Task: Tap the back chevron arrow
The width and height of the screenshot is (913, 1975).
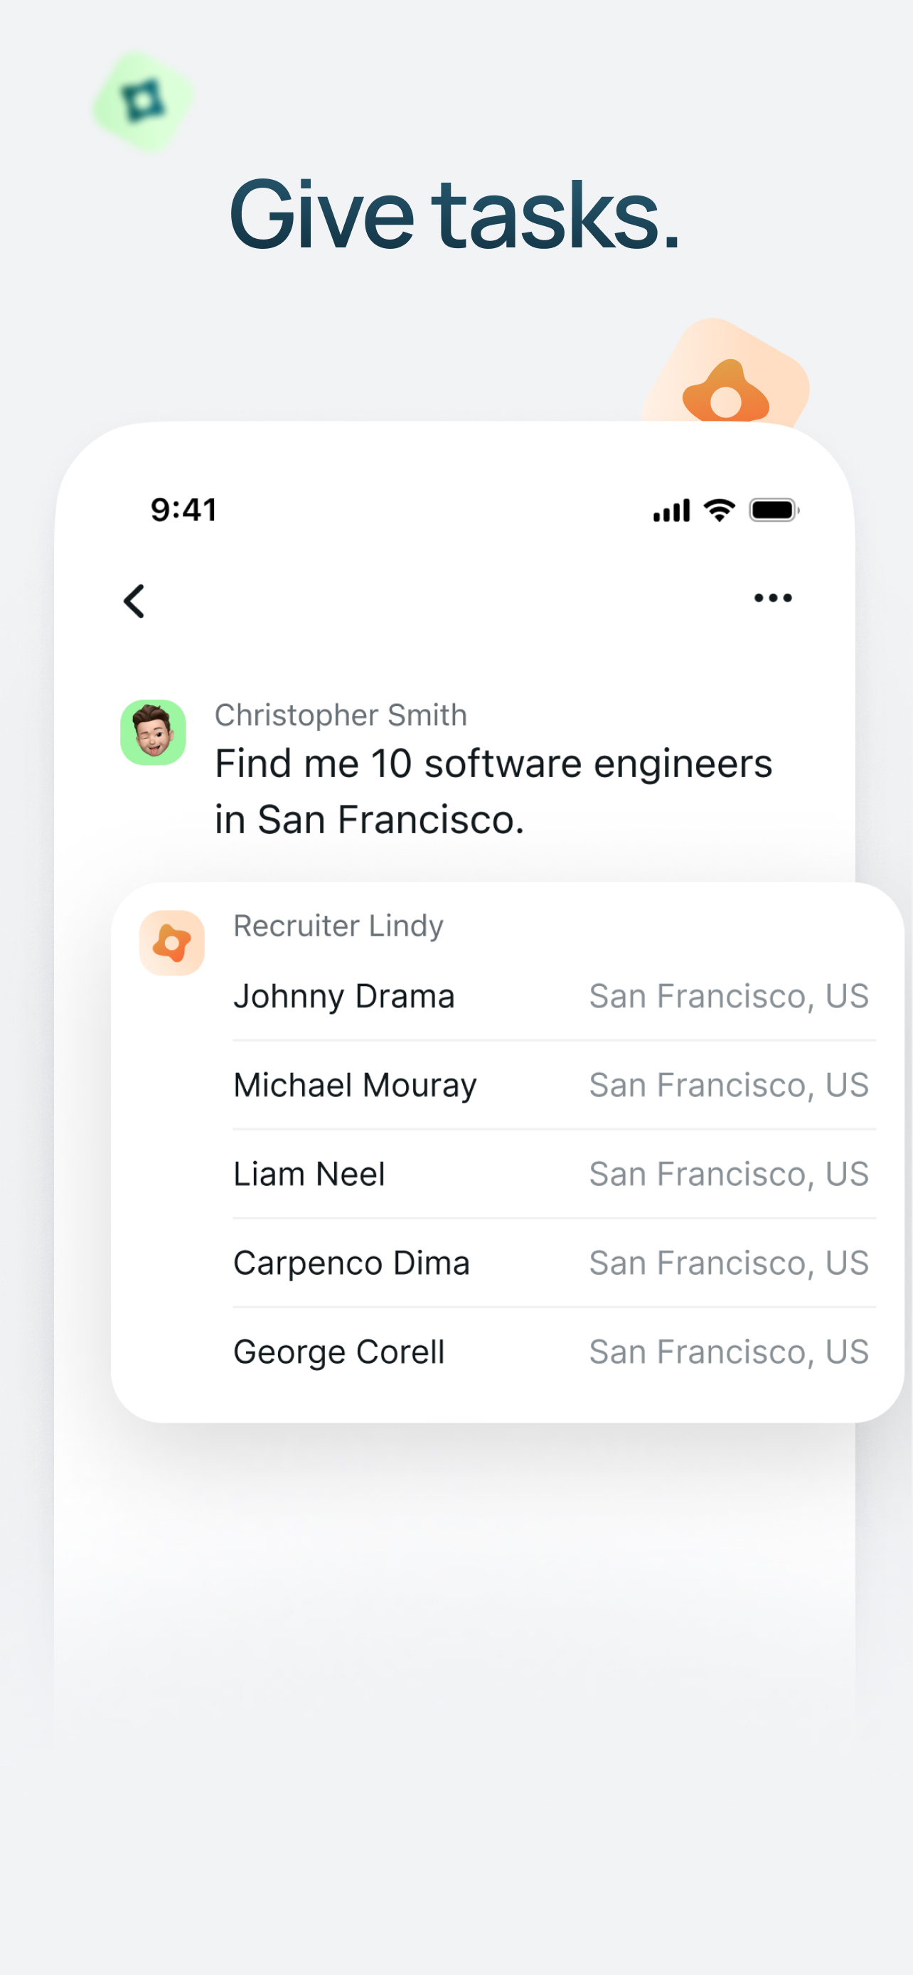Action: 134,601
